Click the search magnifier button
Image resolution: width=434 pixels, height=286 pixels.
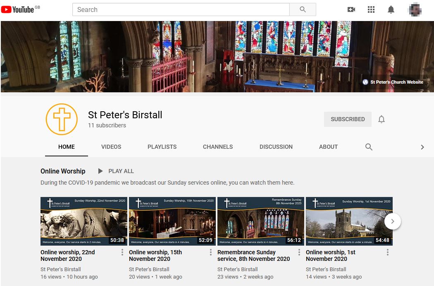(x=303, y=9)
